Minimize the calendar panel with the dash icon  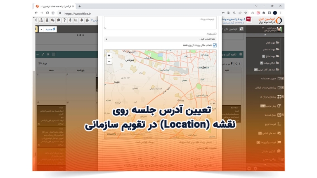[x=38, y=54]
